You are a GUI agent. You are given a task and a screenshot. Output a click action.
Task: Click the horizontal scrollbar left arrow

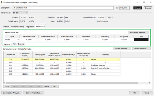tap(5, 83)
